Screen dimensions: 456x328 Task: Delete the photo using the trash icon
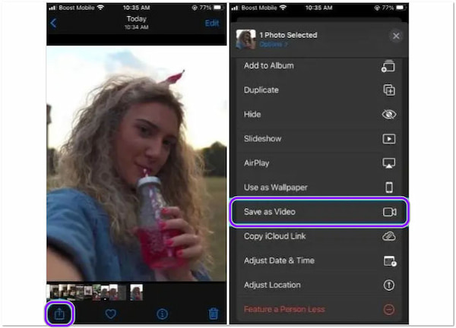pyautogui.click(x=214, y=313)
